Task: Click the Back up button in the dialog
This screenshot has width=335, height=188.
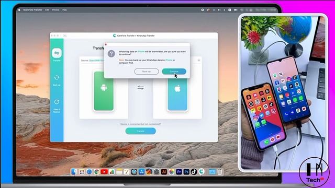Action: [147, 72]
